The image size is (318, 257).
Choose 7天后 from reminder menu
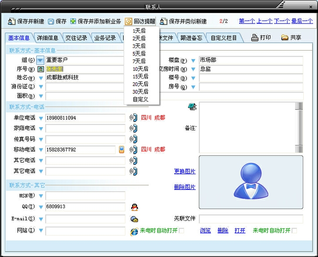click(142, 61)
